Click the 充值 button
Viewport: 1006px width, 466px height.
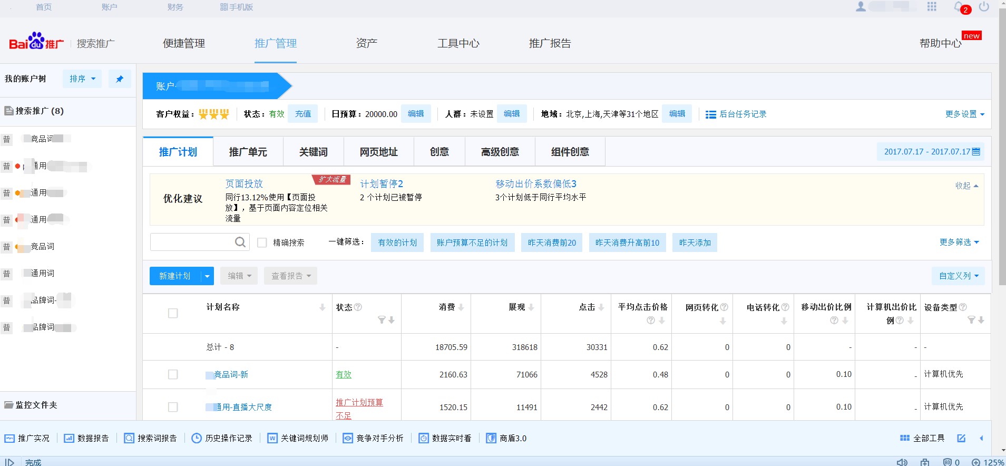pos(303,114)
